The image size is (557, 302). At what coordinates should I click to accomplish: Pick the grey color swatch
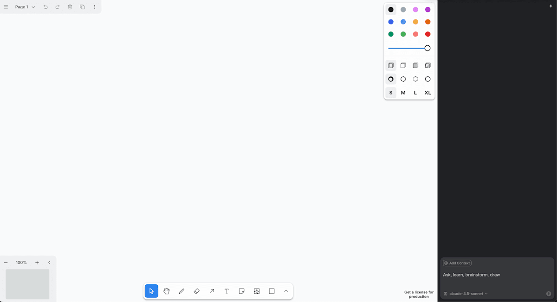tap(403, 10)
